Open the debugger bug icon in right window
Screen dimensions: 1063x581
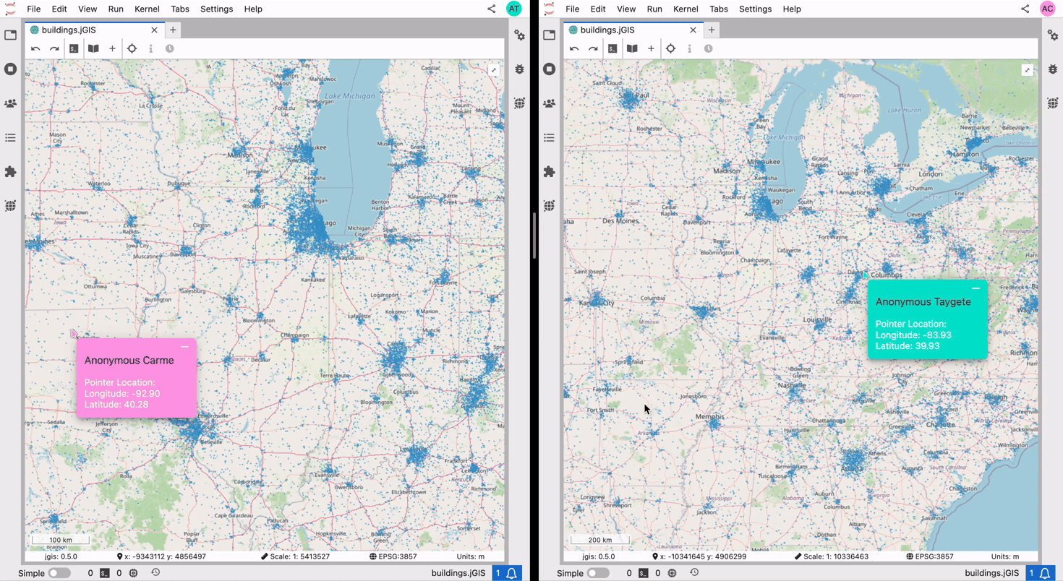[1053, 69]
